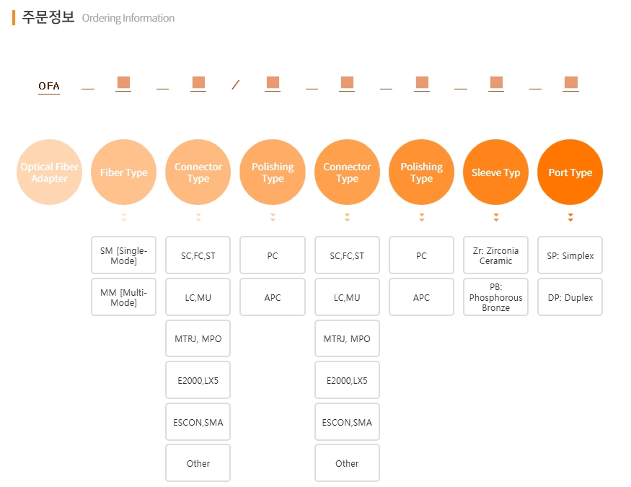Select the Port Type circle

[x=570, y=172]
